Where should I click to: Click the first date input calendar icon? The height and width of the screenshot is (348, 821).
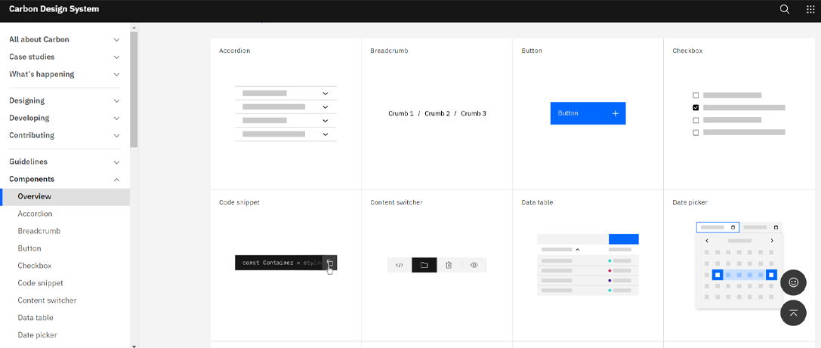(x=733, y=227)
